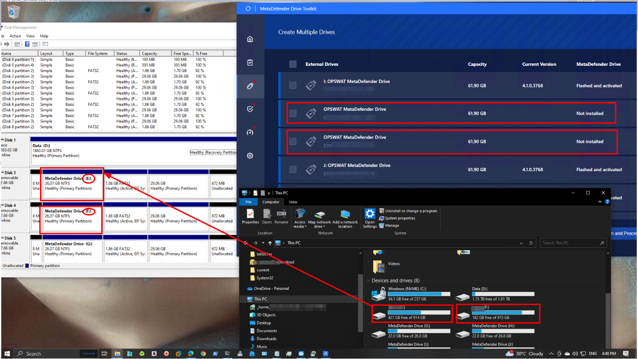
Task: Open the gauge icon in MetaDefender sidebar
Action: click(250, 132)
